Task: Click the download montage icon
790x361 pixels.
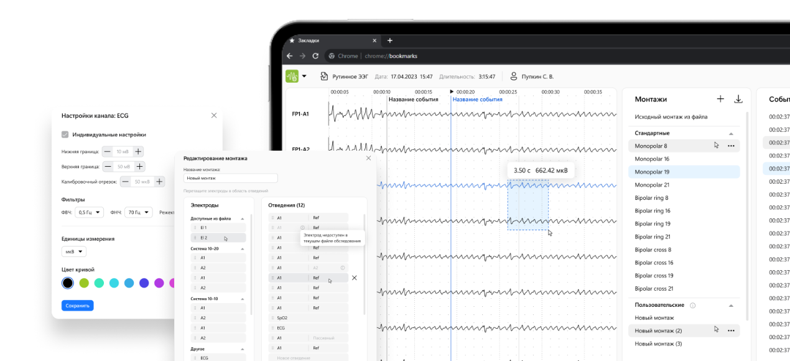Action: pos(738,99)
